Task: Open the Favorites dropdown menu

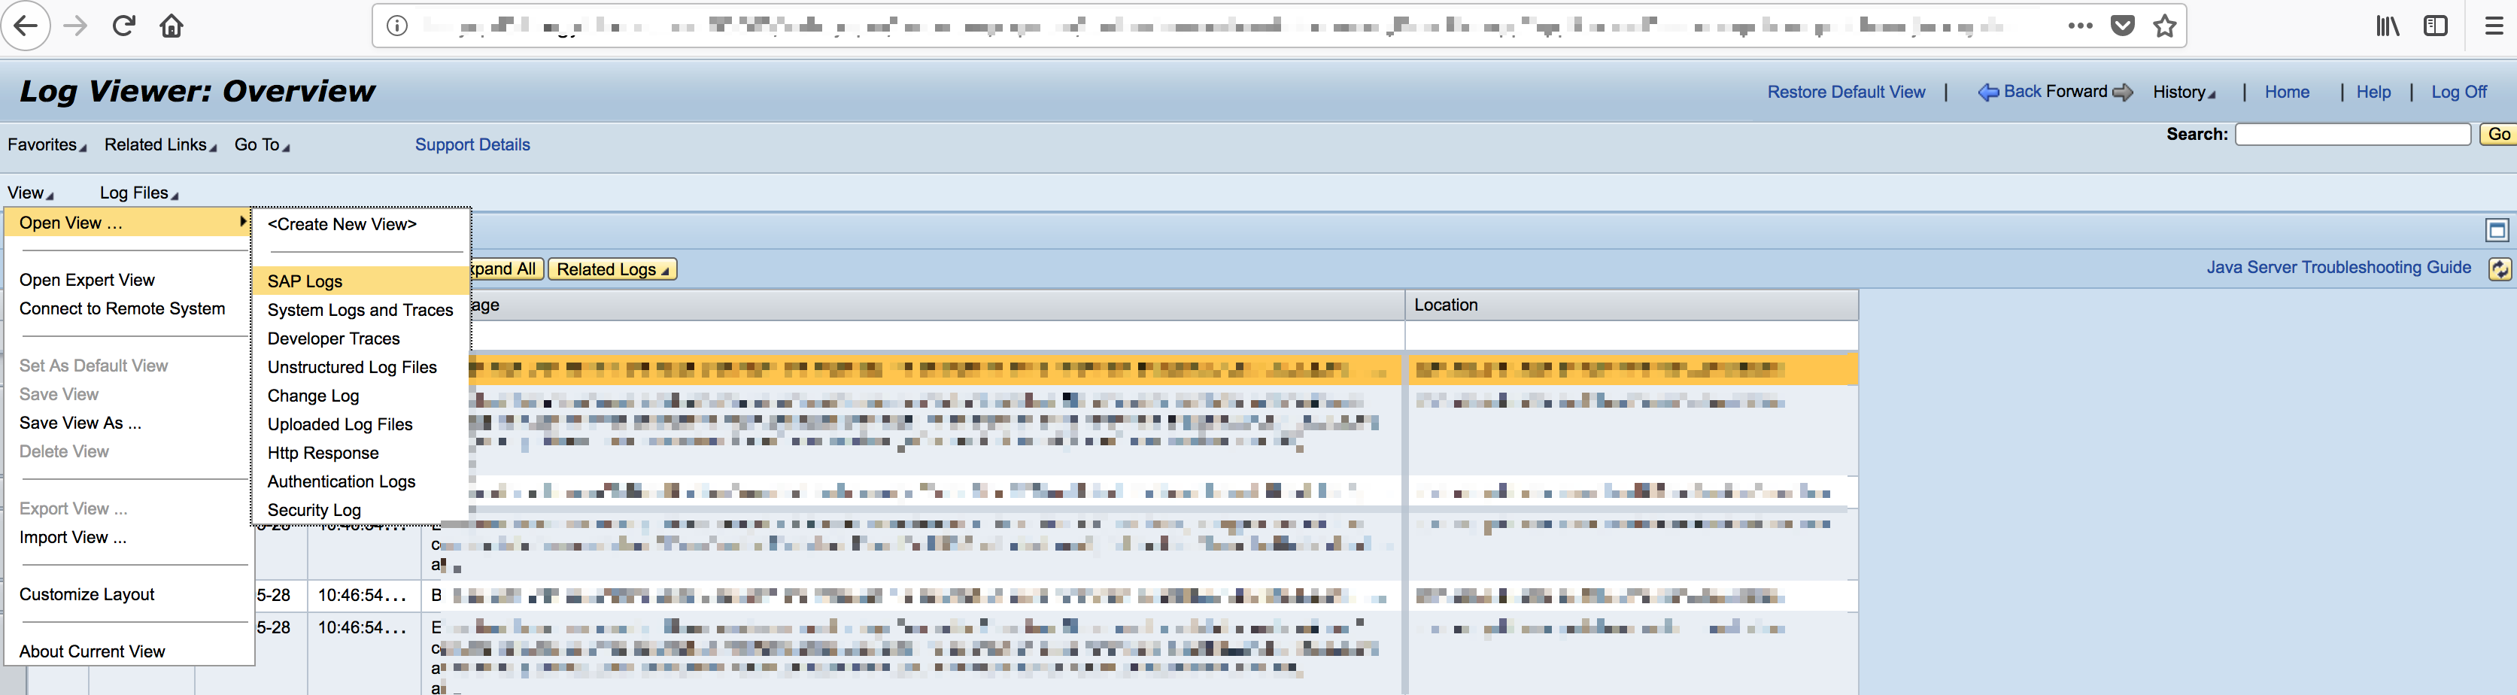Action: 47,144
